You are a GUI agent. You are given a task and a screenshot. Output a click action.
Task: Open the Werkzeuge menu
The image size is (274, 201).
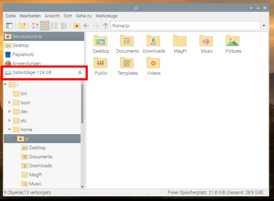coord(106,16)
